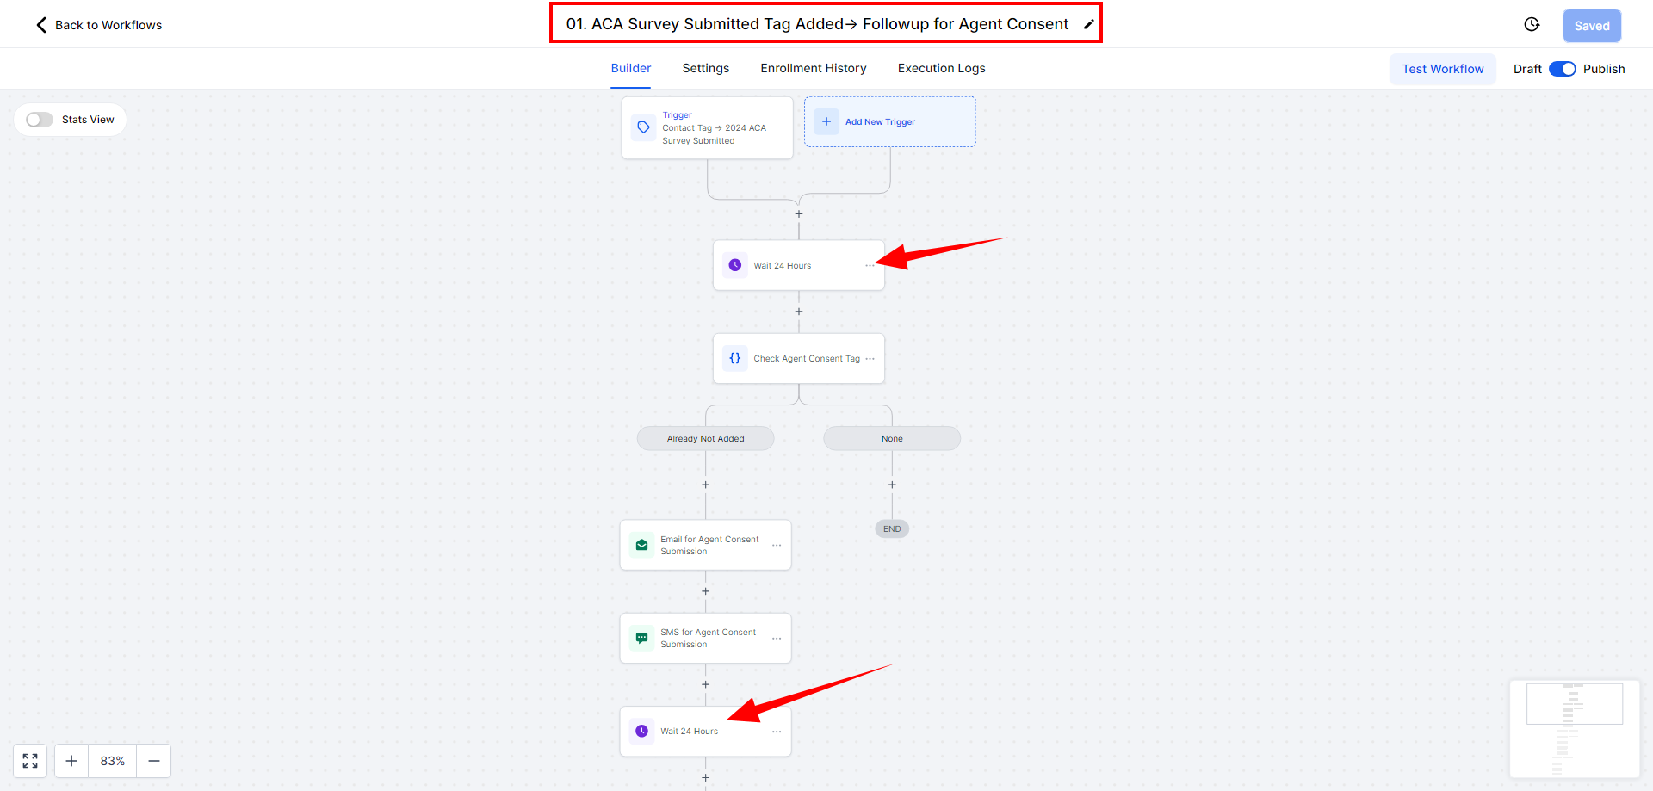Click the email icon for Agent Consent

pyautogui.click(x=641, y=545)
